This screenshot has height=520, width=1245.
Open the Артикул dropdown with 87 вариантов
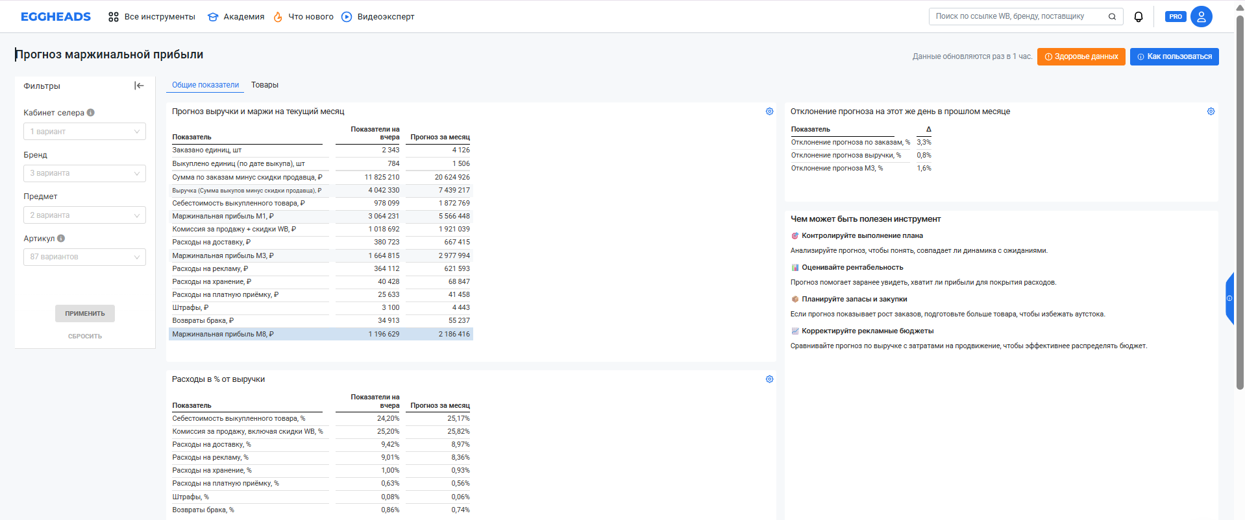(x=84, y=257)
